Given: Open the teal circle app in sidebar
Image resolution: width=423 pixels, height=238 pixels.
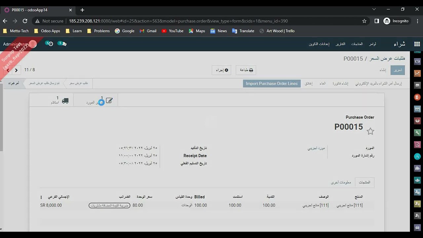Looking at the screenshot, I should point(417,156).
